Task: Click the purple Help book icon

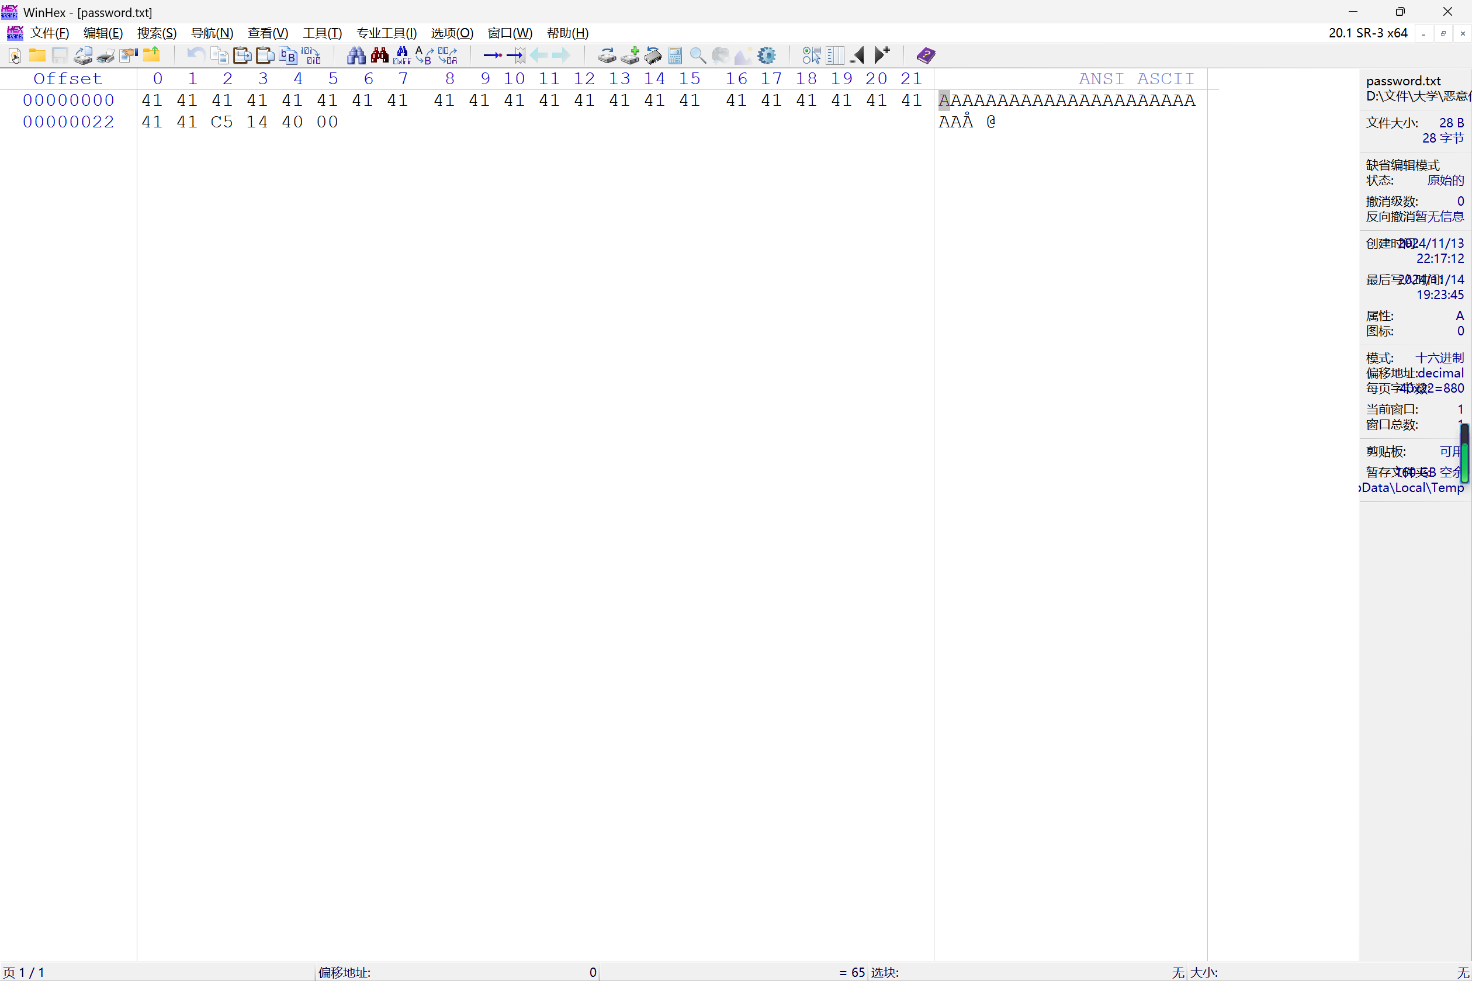Action: tap(926, 56)
